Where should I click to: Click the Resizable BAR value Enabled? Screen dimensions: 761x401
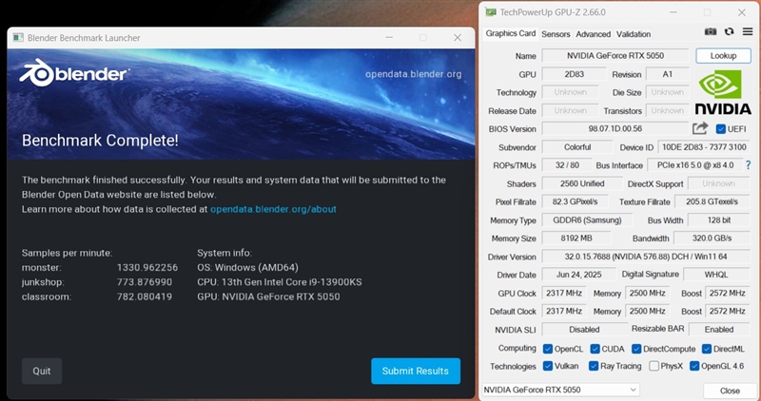(719, 329)
